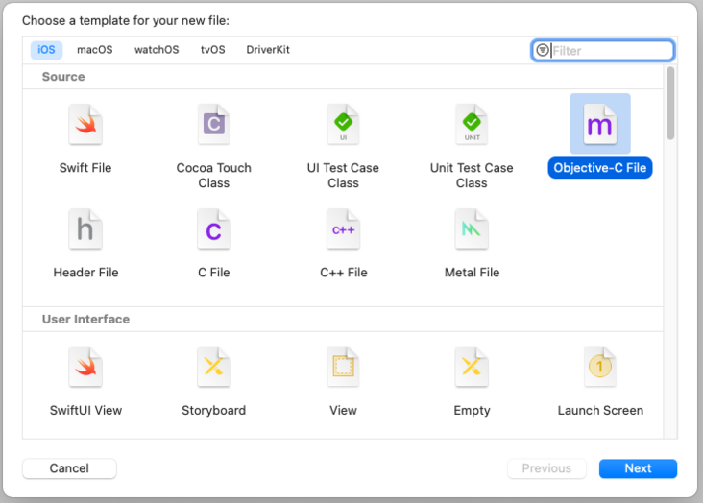The image size is (703, 503).
Task: Click the 'Unit Test Case Class' label
Action: click(x=472, y=176)
